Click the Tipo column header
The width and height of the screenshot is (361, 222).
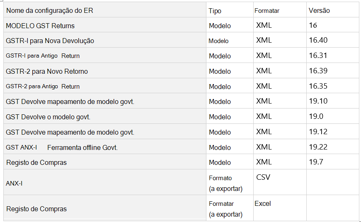[x=215, y=11]
